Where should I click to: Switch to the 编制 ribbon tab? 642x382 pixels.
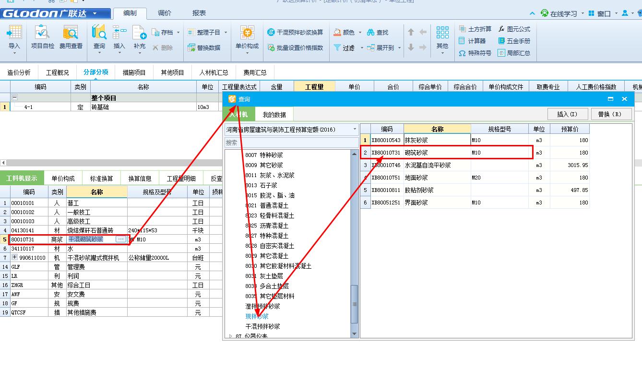point(130,13)
